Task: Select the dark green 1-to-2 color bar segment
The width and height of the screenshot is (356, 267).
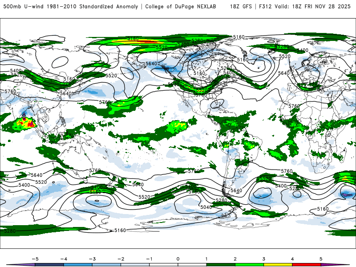Action: point(221,265)
